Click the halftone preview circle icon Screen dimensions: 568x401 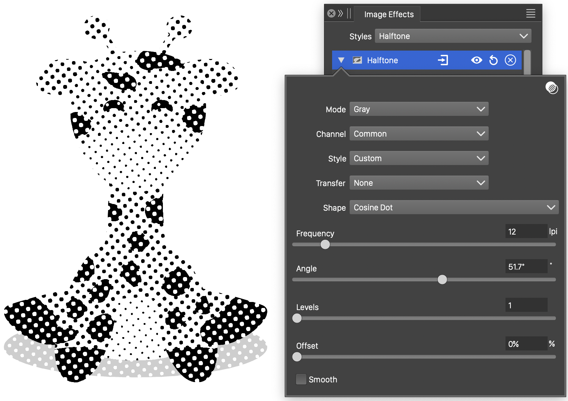[552, 88]
